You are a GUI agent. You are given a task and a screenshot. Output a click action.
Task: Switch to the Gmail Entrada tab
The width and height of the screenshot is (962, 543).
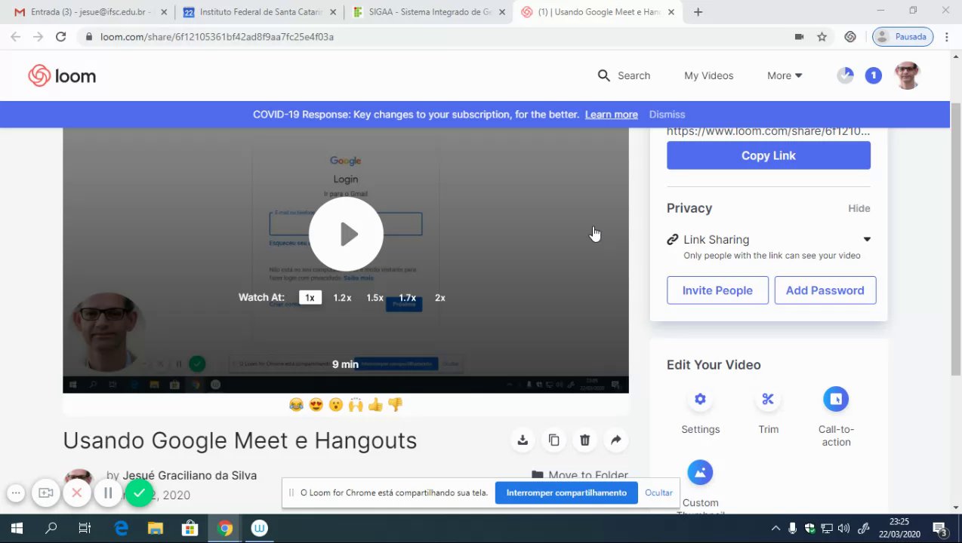[91, 12]
